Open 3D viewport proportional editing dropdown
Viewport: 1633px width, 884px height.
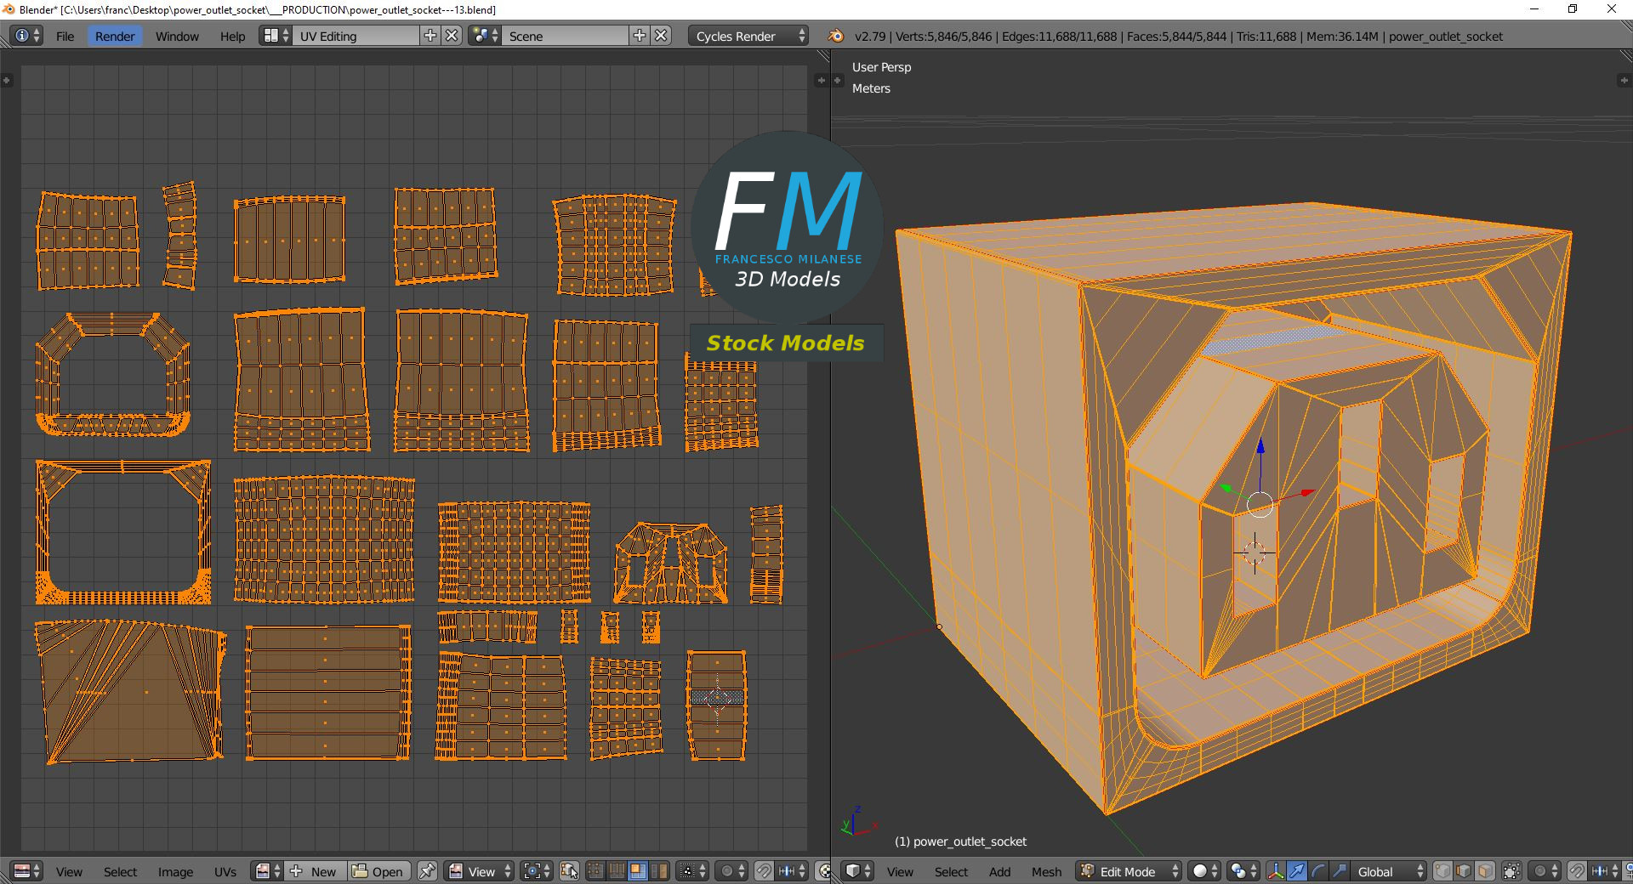point(1545,871)
